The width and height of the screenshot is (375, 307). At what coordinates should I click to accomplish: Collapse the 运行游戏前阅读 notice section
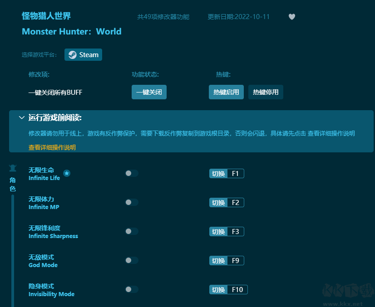(22, 117)
